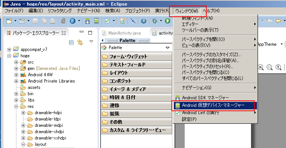Open the AVD Manager toolbar icon
This screenshot has height=148, width=286.
pyautogui.click(x=96, y=21)
